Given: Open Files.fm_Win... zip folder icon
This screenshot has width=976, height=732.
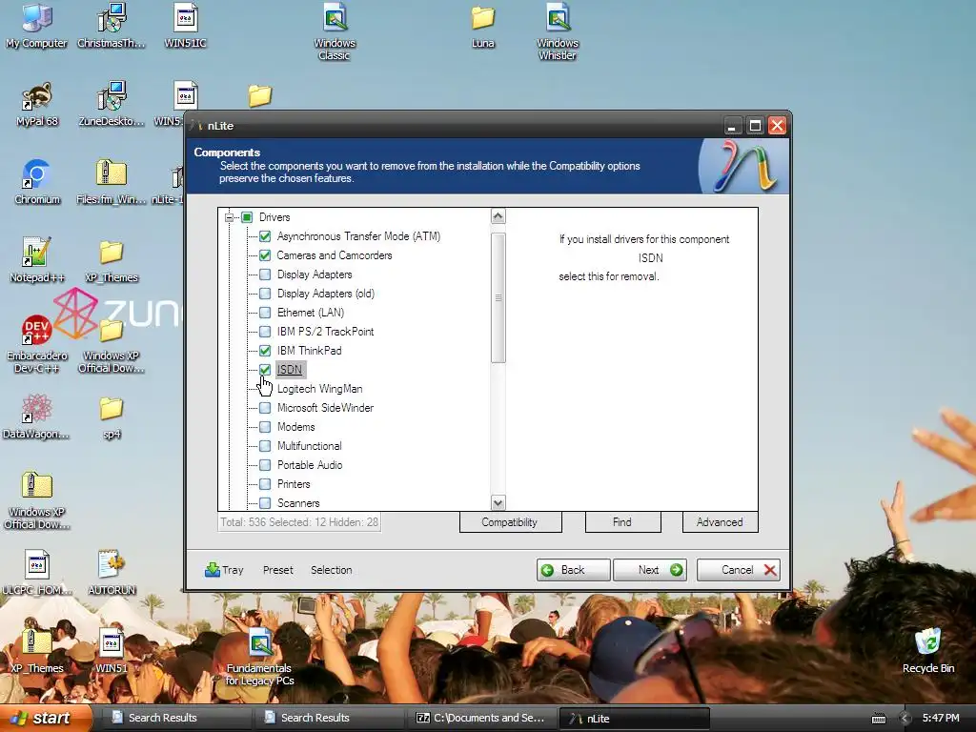Looking at the screenshot, I should tap(112, 182).
